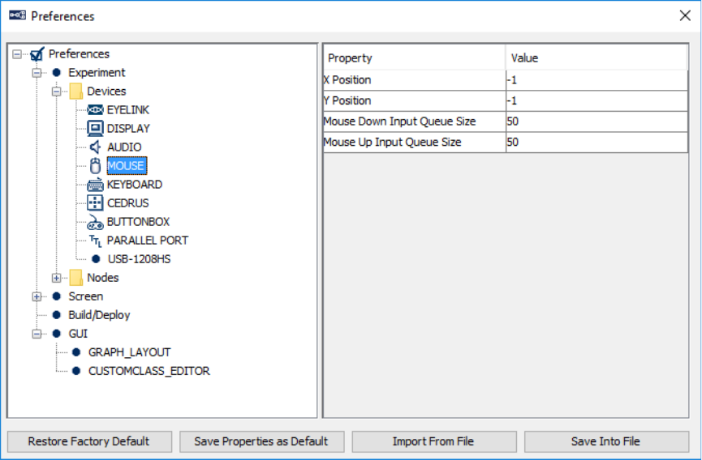Click the Devices folder icon
This screenshot has width=702, height=460.
(x=75, y=91)
